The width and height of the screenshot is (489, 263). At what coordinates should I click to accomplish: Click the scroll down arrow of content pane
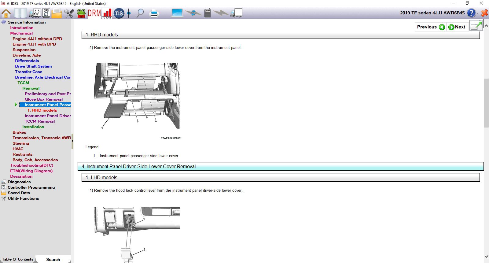(486, 257)
